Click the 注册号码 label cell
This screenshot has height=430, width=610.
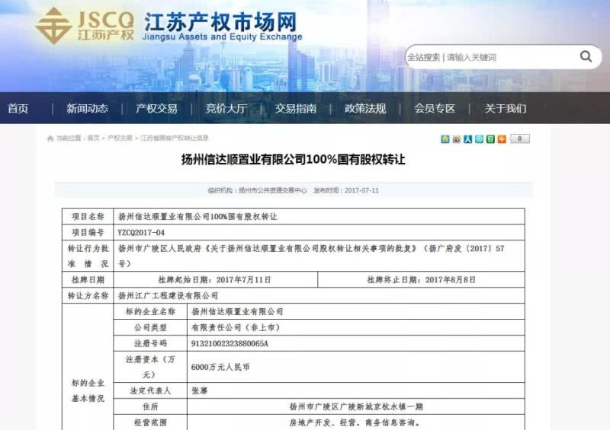150,343
